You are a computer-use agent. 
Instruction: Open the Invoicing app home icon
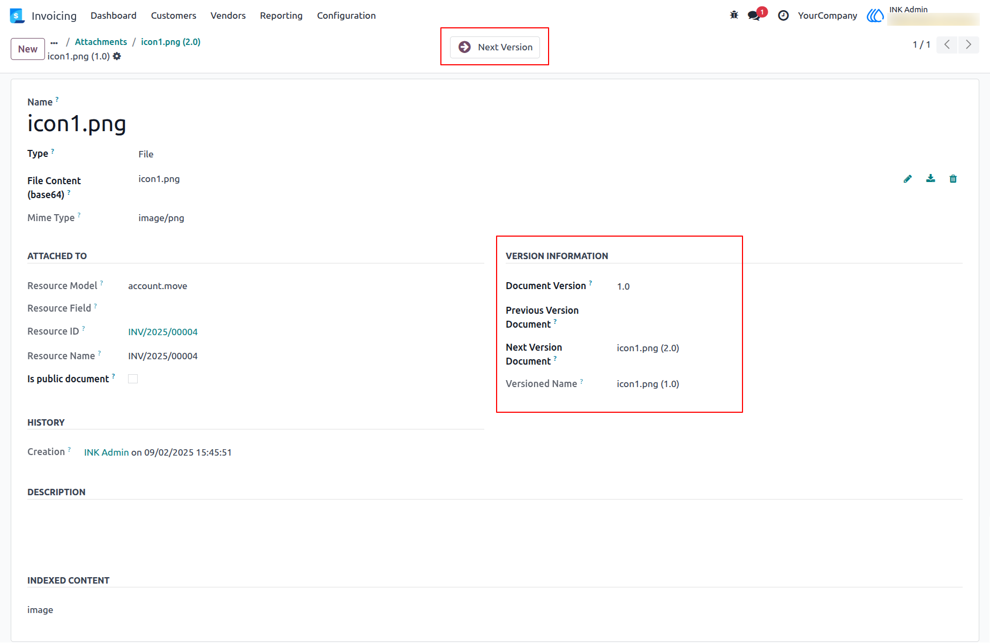click(x=17, y=16)
